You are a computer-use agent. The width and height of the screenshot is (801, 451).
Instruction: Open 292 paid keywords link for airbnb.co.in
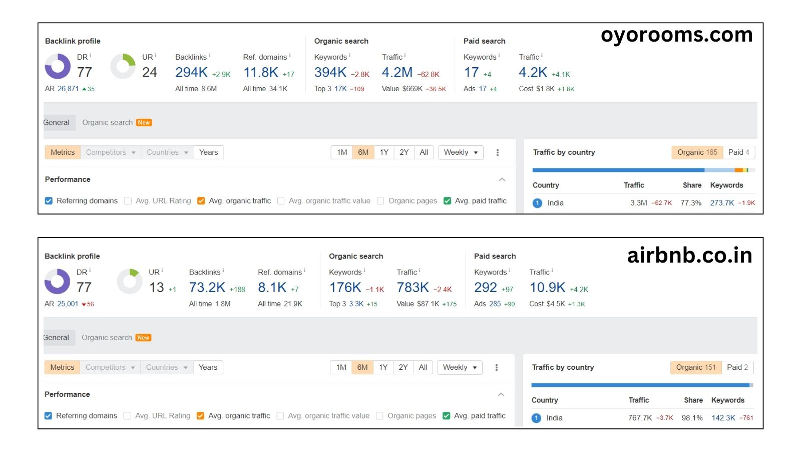tap(486, 288)
